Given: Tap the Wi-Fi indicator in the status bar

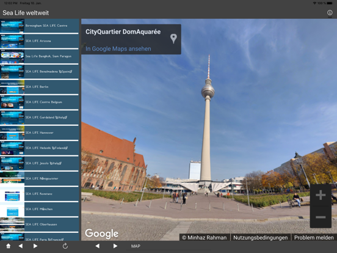Looking at the screenshot, I should tap(314, 3).
